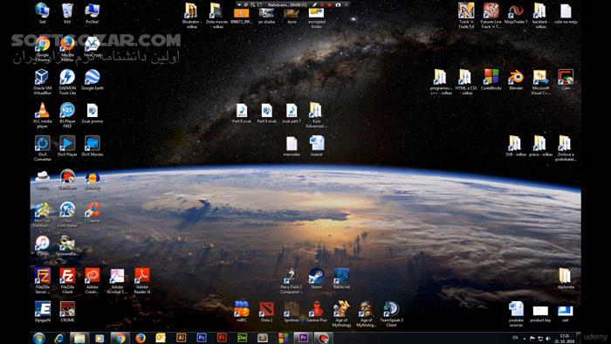The width and height of the screenshot is (611, 344).
Task: Open the 'youtube sources' Word document
Action: click(516, 313)
